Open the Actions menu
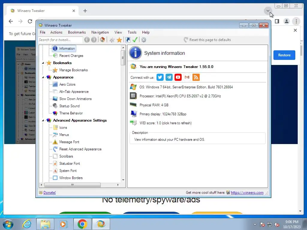 [56, 32]
